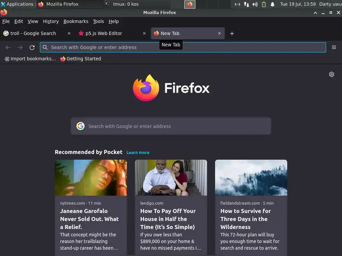This screenshot has height=256, width=342.
Task: Click the fieldandstream.com · 5 min source text
Action: [247, 203]
